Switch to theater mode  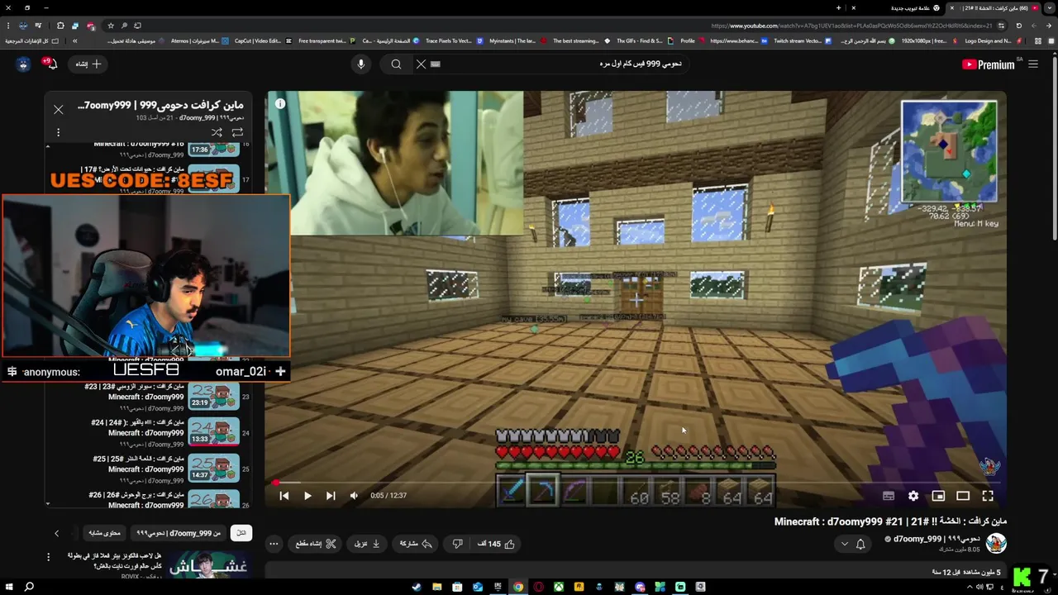pyautogui.click(x=963, y=496)
